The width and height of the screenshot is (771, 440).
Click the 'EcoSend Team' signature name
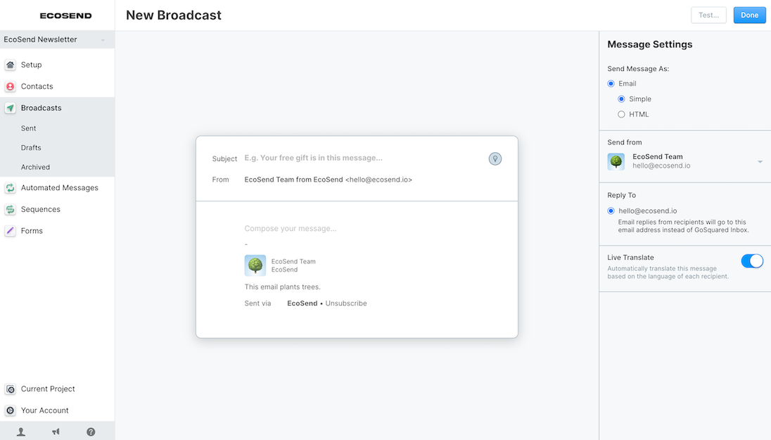[x=293, y=261]
